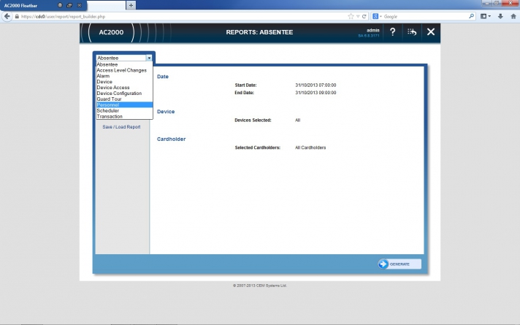Open the Save / Load Report link
Viewport: 520px width, 325px height.
(x=121, y=127)
